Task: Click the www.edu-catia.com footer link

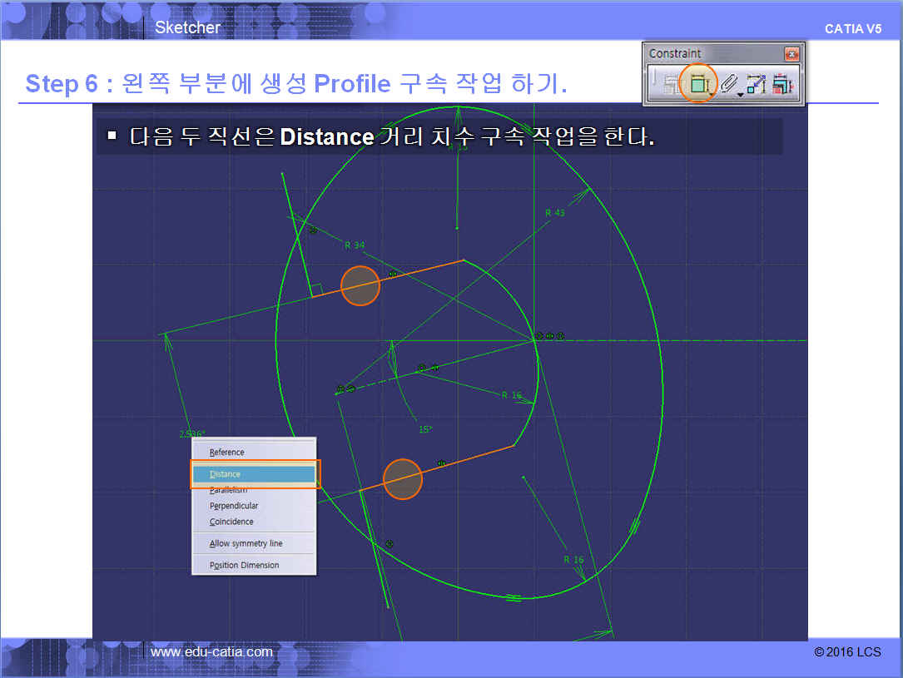Action: pos(211,652)
